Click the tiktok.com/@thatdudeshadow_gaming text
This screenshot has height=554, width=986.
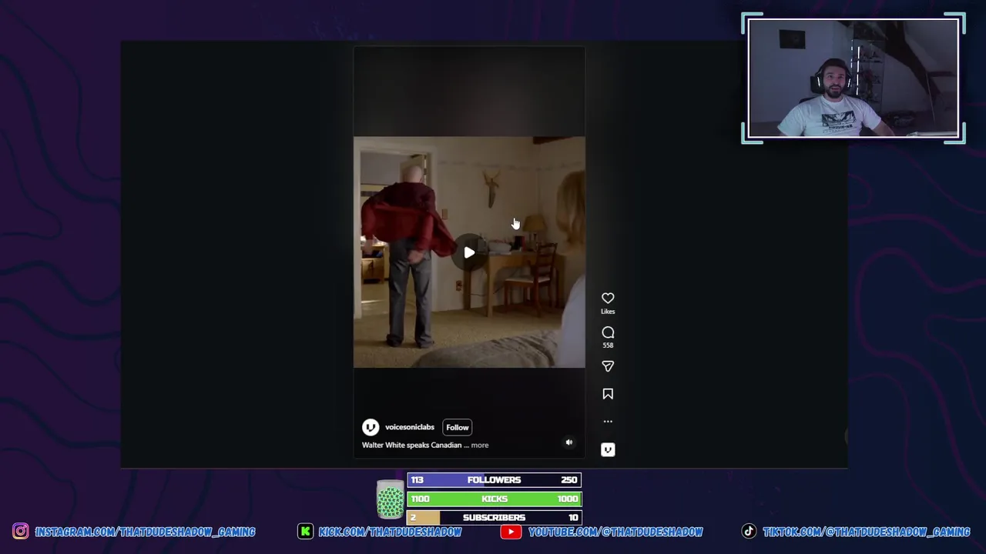[866, 532]
